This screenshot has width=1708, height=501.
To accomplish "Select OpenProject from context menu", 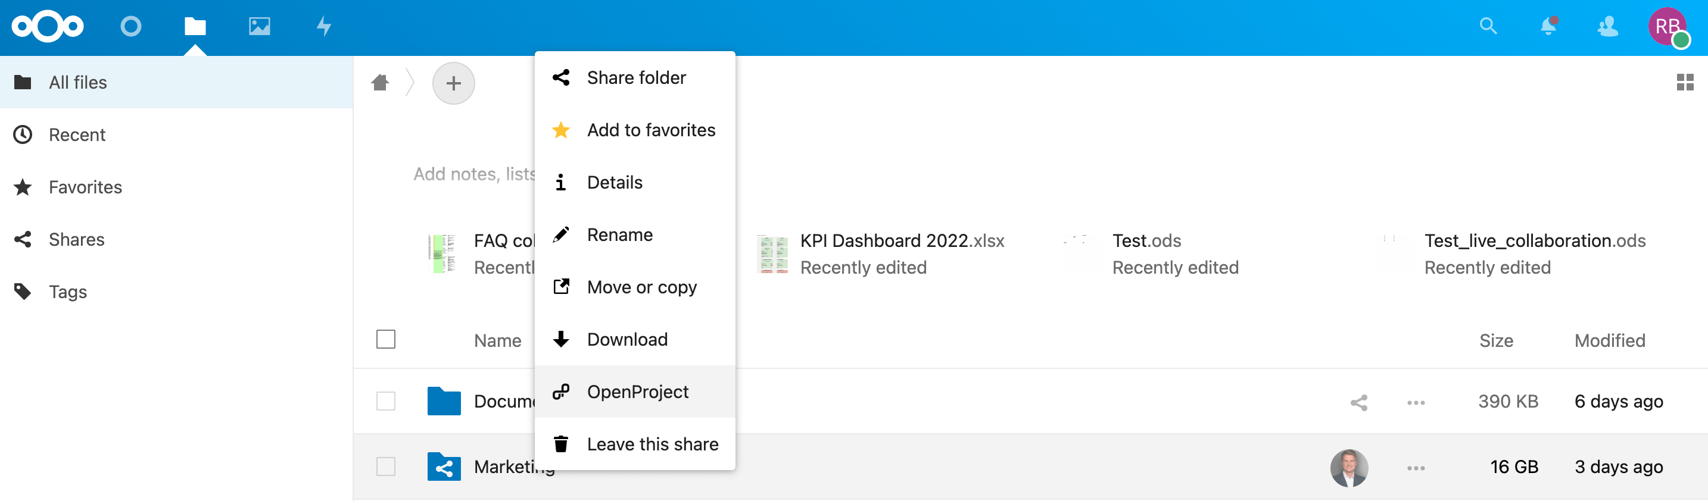I will click(x=637, y=392).
